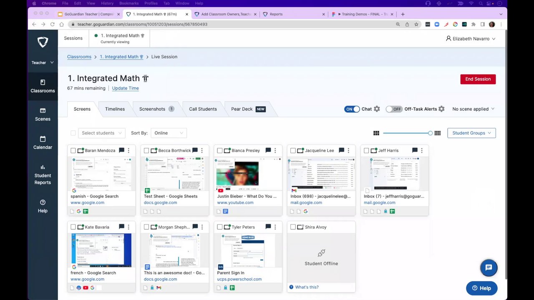Open Calendar in the sidebar

(43, 143)
